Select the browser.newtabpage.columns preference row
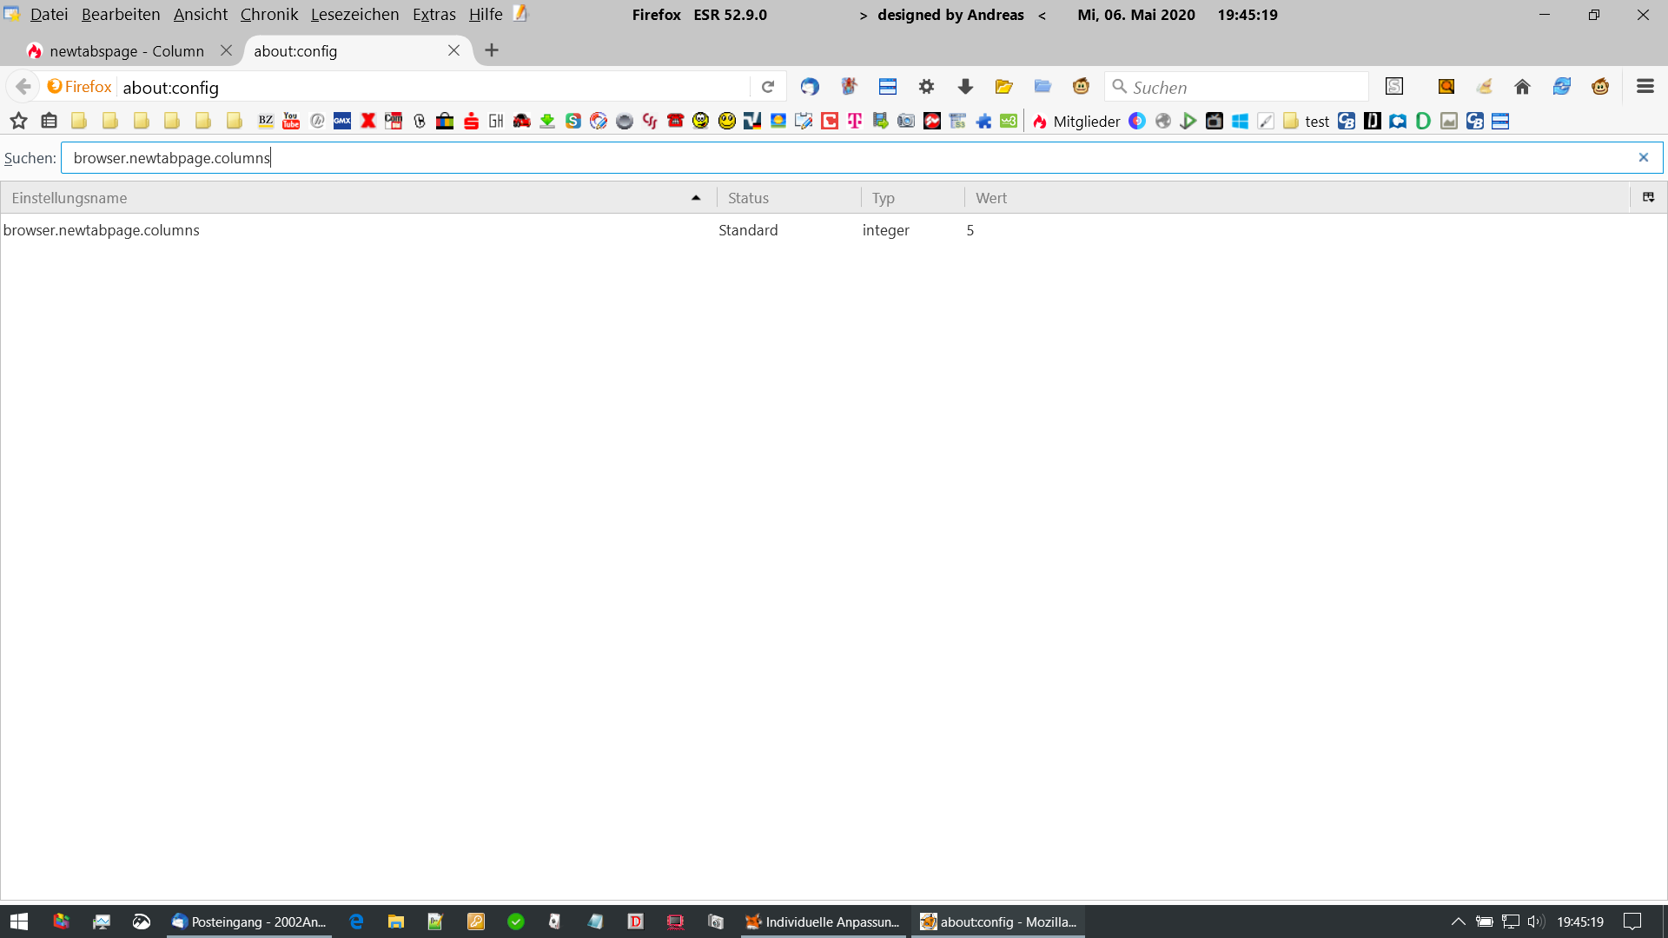The image size is (1668, 938). (x=102, y=230)
